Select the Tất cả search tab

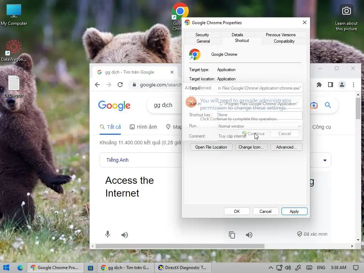[110, 127]
